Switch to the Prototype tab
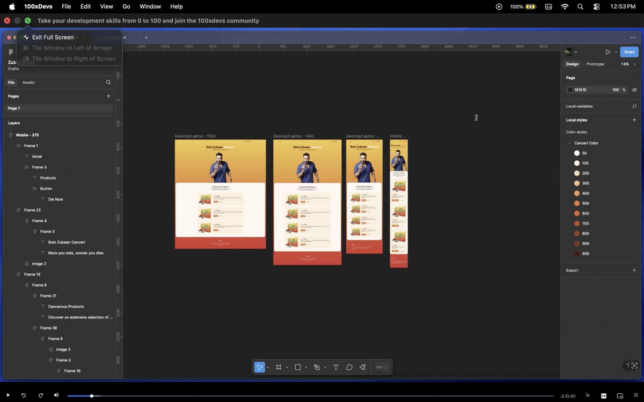 click(x=595, y=64)
